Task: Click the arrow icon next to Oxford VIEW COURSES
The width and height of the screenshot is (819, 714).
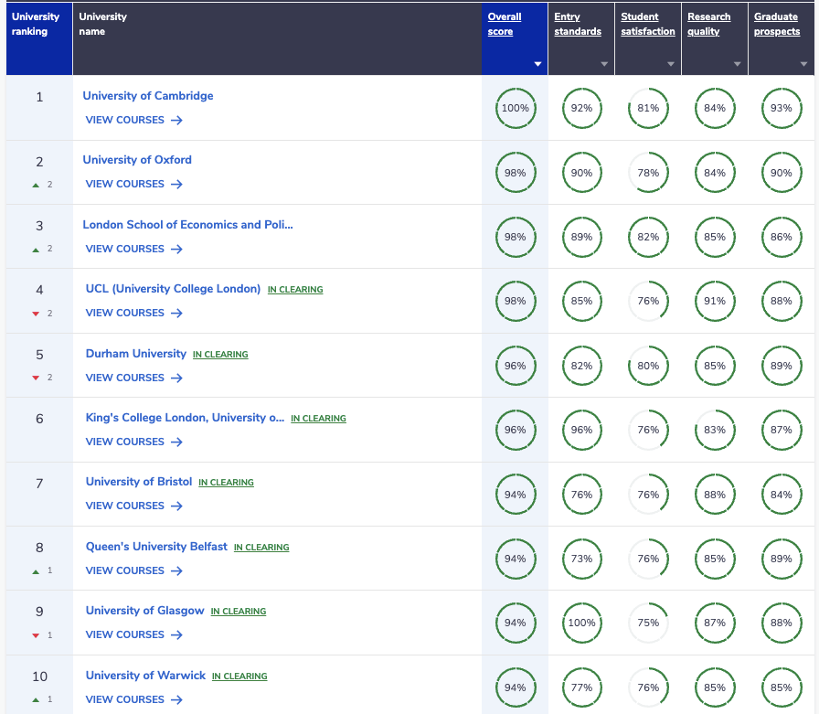Action: [176, 184]
